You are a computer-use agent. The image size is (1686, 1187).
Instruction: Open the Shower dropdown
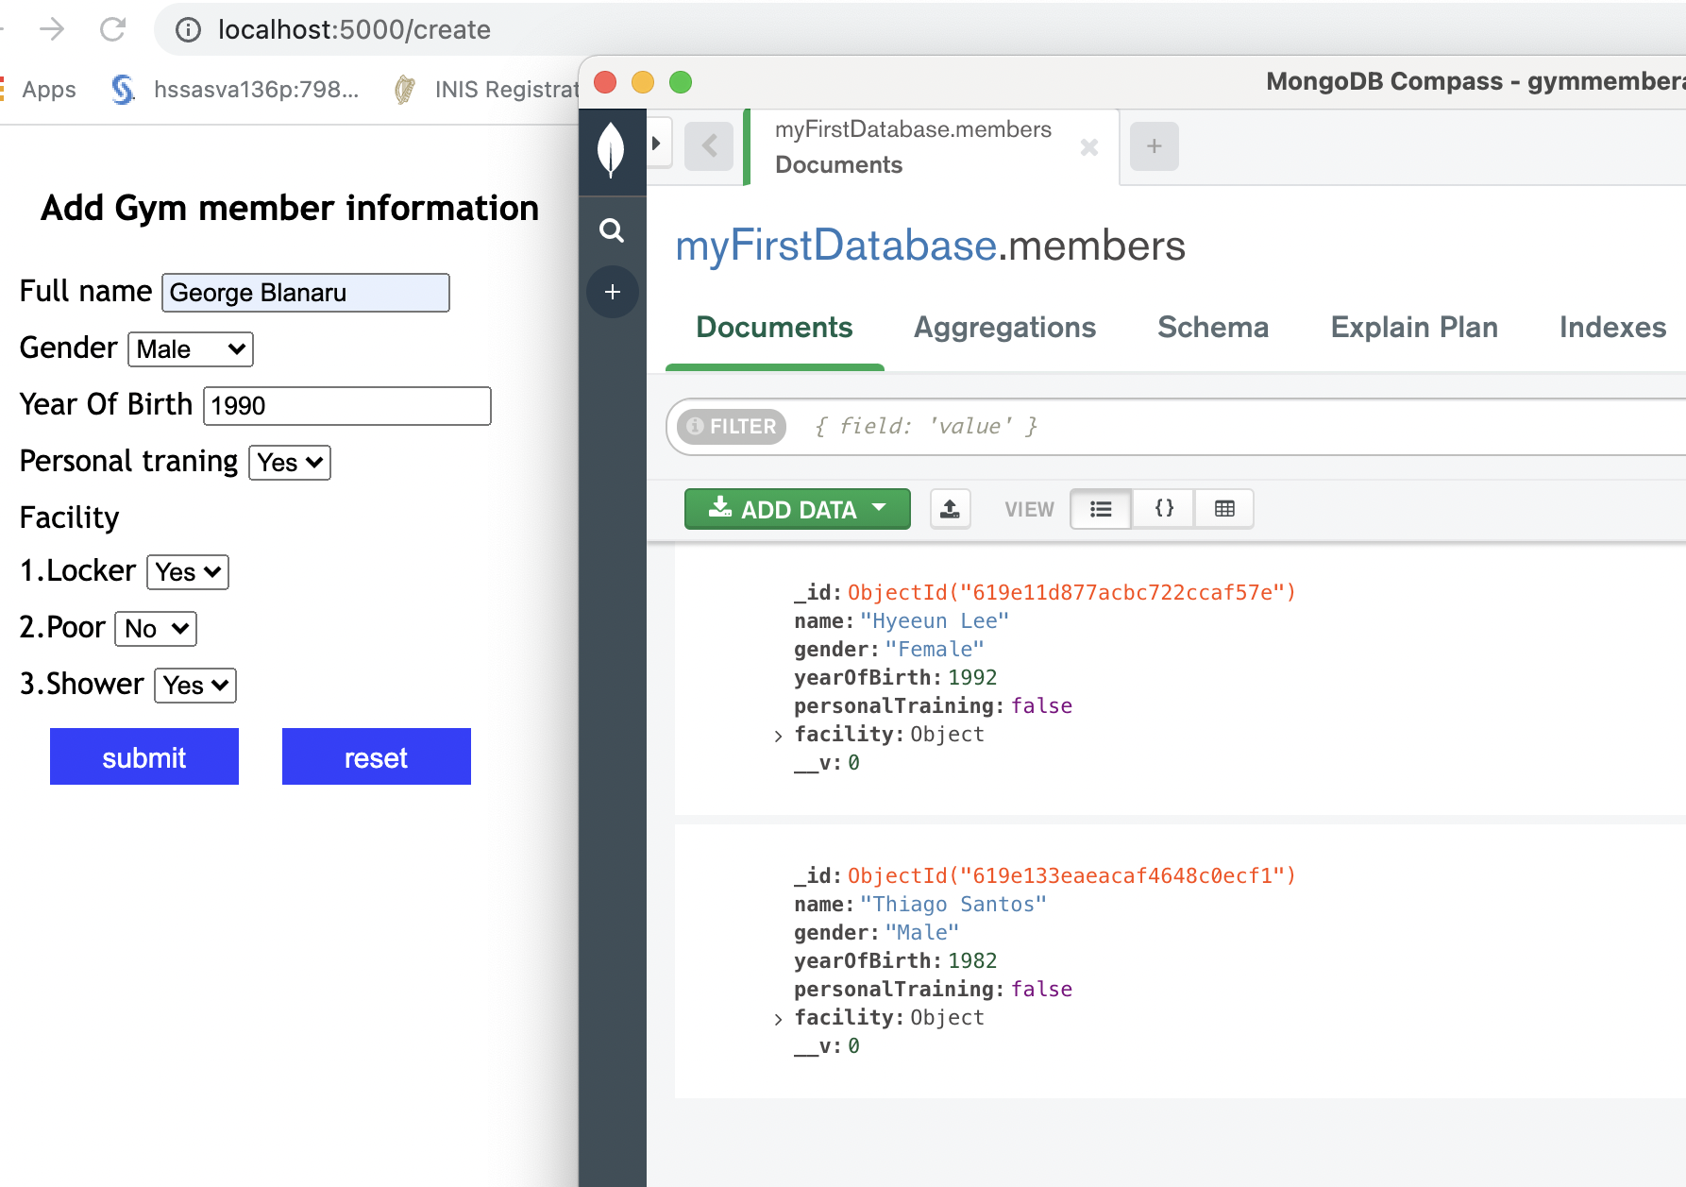coord(195,686)
